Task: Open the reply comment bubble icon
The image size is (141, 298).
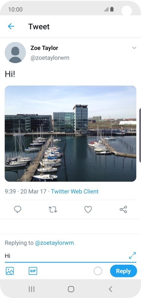Action: point(18,209)
